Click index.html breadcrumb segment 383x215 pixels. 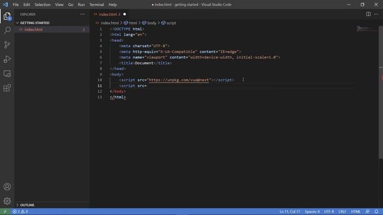tap(110, 23)
